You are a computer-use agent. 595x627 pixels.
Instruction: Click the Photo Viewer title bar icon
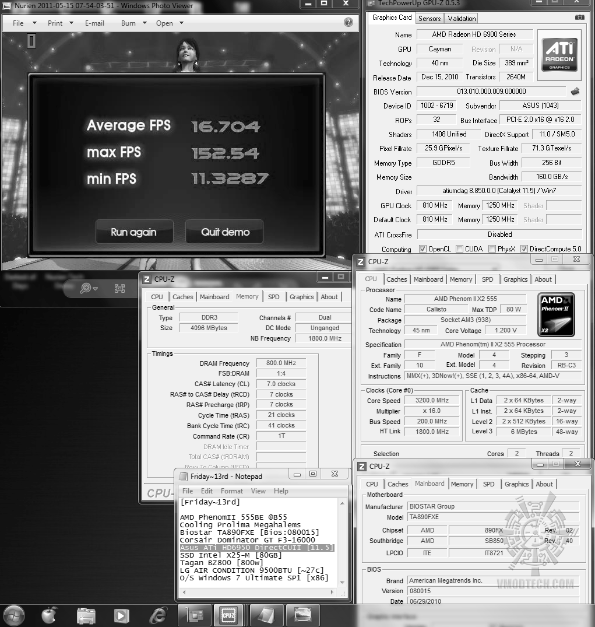7,6
